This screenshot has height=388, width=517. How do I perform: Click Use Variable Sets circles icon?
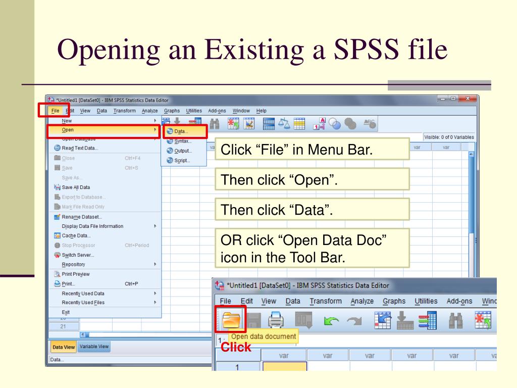(335, 124)
